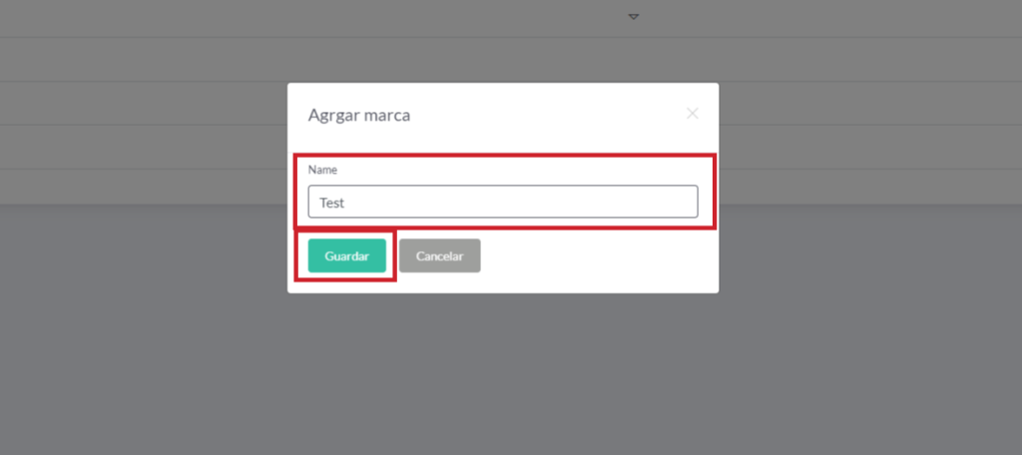The image size is (1022, 455).
Task: Dismiss the dialog using the X icon
Action: (693, 114)
